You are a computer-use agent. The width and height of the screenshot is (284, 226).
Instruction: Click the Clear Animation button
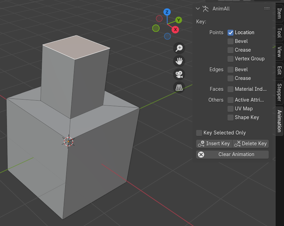[232, 154]
